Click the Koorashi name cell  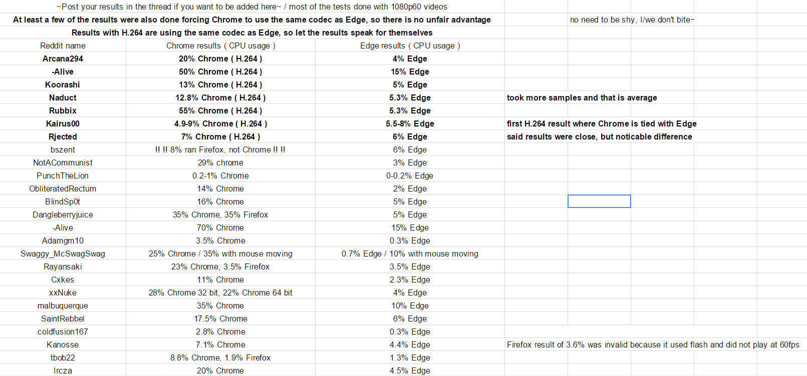pyautogui.click(x=63, y=84)
